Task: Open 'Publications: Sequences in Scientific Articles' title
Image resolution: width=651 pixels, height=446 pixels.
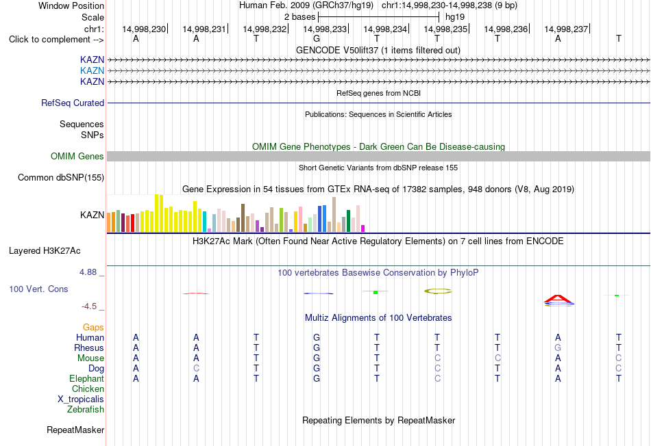Action: (378, 114)
